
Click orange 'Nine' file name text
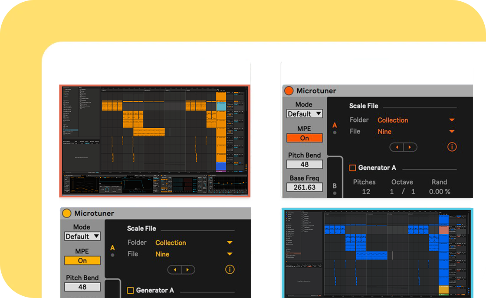point(384,132)
